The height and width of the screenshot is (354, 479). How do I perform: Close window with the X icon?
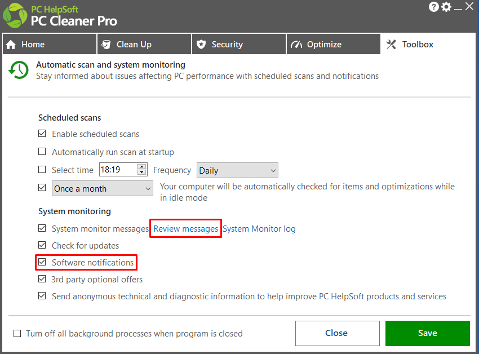[469, 6]
